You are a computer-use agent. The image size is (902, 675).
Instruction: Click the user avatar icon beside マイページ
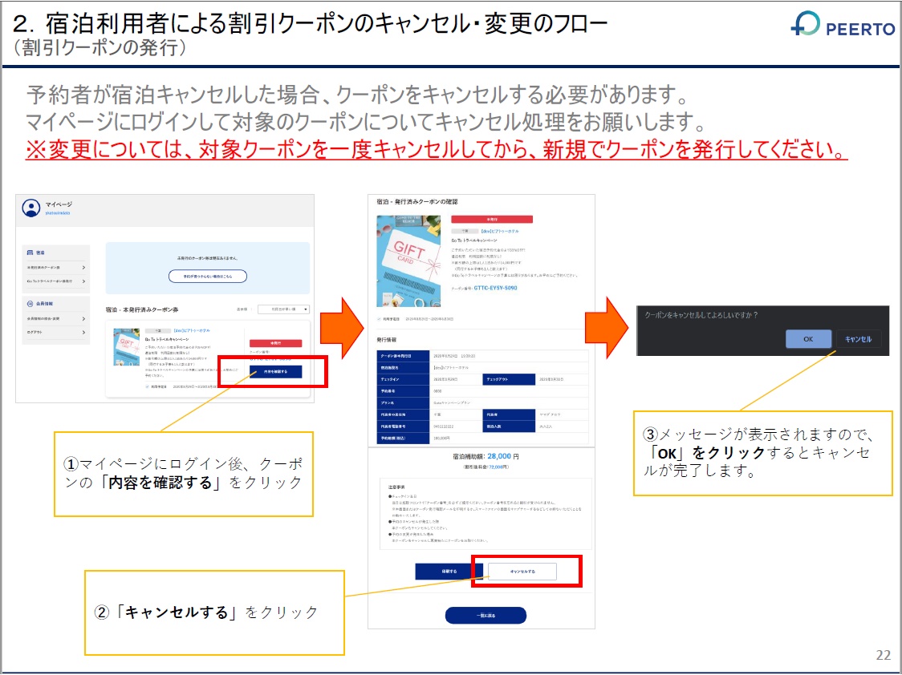click(x=31, y=208)
